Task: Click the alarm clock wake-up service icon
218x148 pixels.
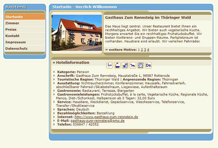Action: pos(140,65)
